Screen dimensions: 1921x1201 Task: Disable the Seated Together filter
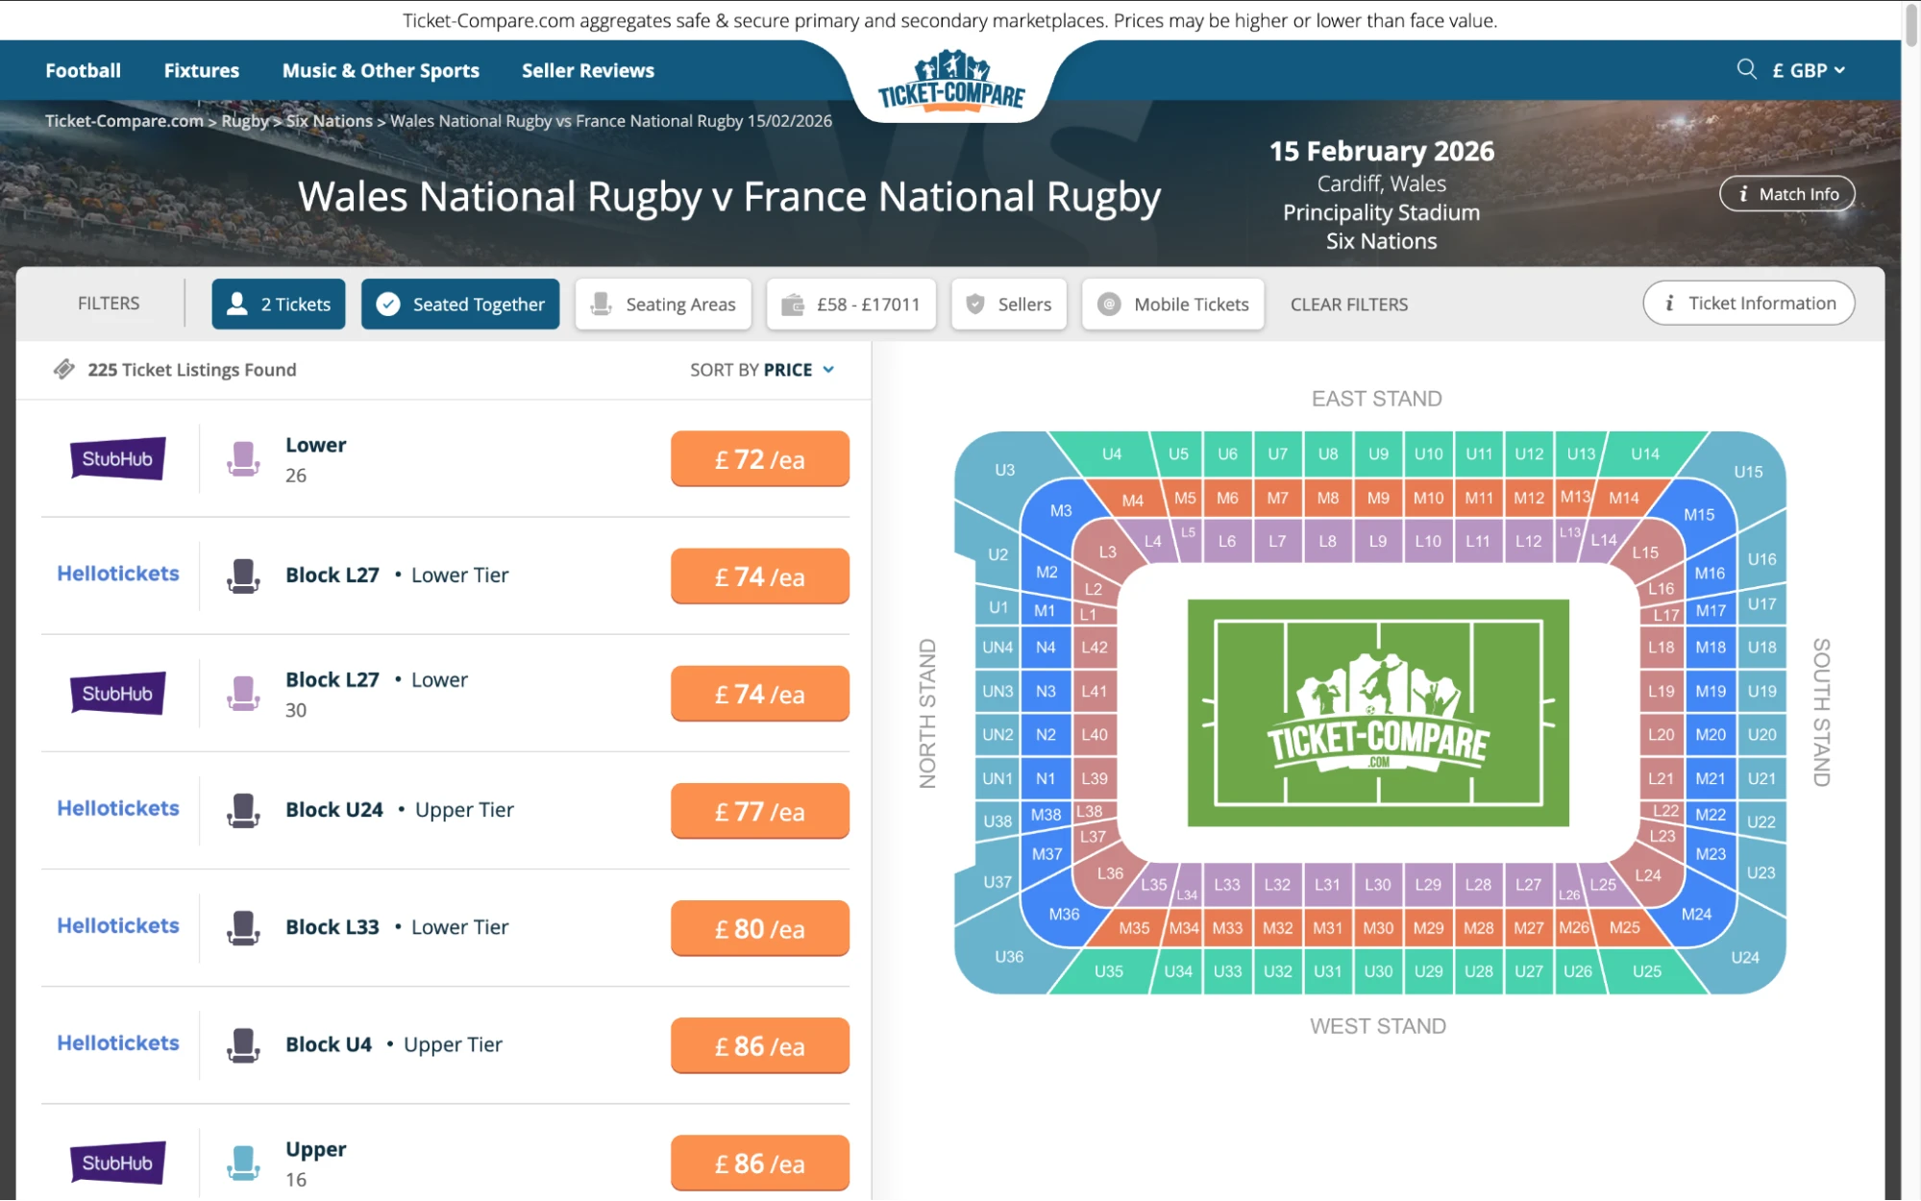(459, 304)
